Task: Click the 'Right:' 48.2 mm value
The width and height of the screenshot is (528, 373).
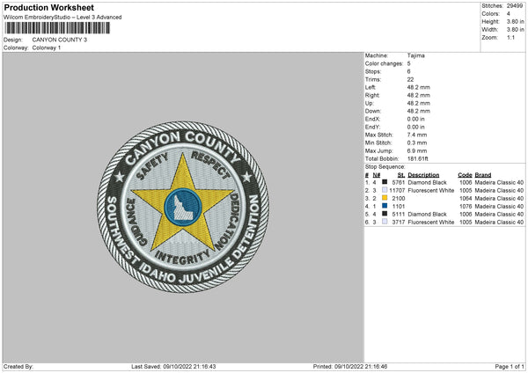Action: tap(419, 95)
